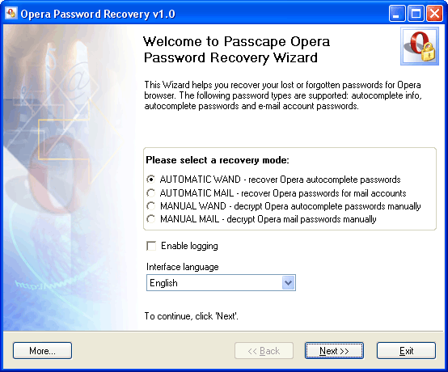Maximize the Opera Password Recovery window
Screen dimensions: 448x372
pyautogui.click(x=416, y=14)
